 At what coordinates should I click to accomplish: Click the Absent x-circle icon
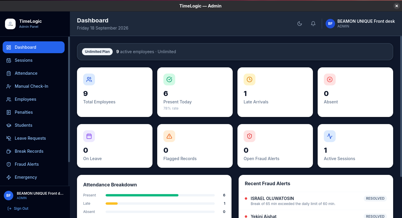tap(330, 79)
